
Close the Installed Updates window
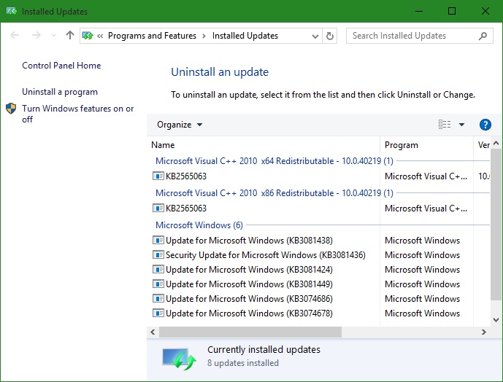point(485,11)
